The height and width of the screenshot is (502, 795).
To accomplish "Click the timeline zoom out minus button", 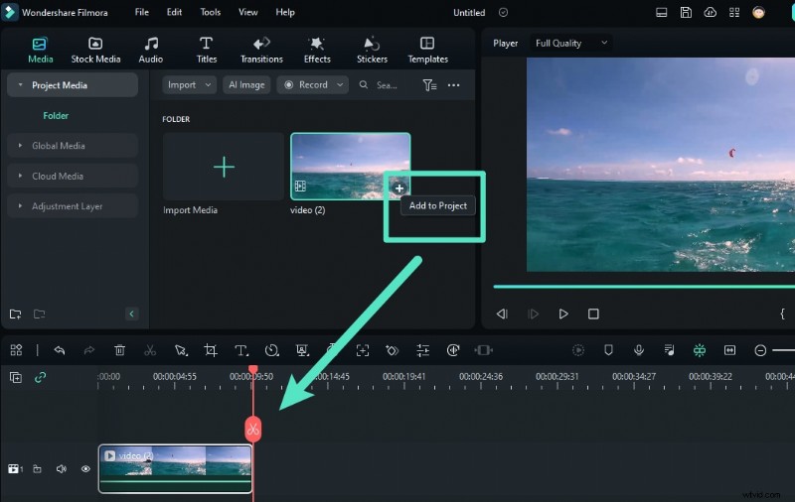I will pos(760,350).
